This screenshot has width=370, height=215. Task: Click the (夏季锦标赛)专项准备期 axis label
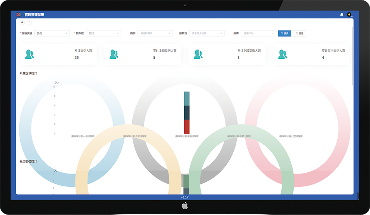[135, 136]
